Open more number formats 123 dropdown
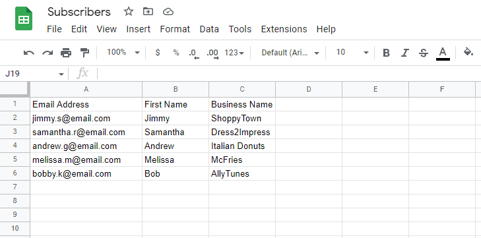 click(x=234, y=53)
